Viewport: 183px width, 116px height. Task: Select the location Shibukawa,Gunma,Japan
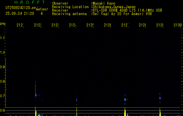pos(114,7)
